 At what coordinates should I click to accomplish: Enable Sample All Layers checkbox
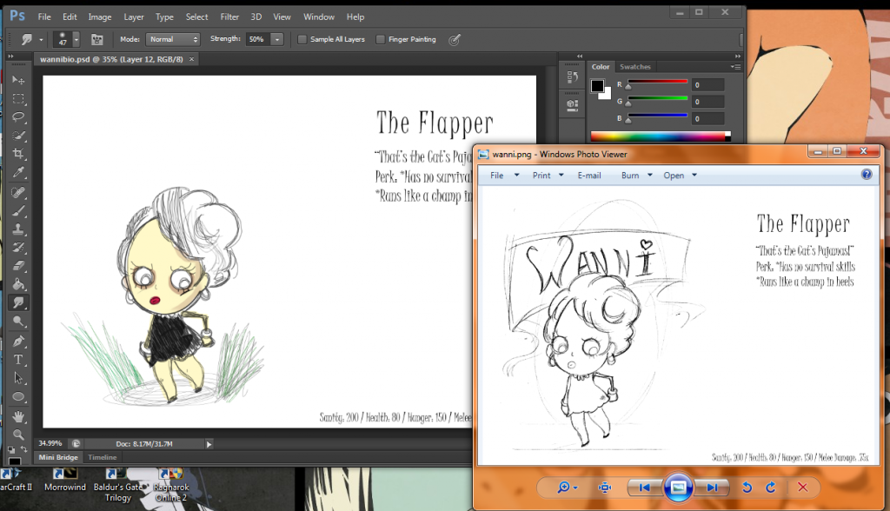(302, 39)
